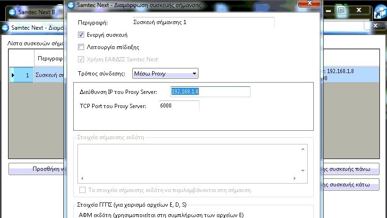Click the desktop shortcut icon at the top right
Image resolution: width=387 pixels, height=218 pixels.
[380, 12]
